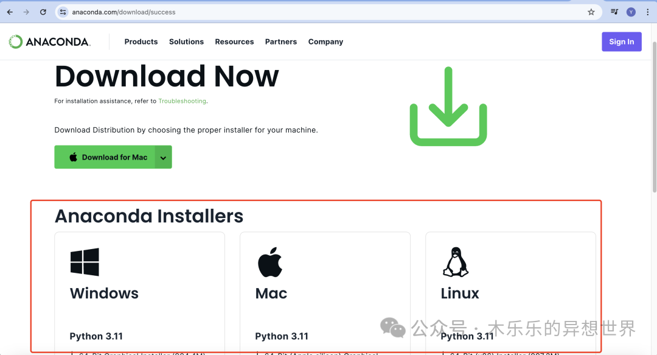
Task: Click the Mac heading in installer card
Action: coord(271,293)
